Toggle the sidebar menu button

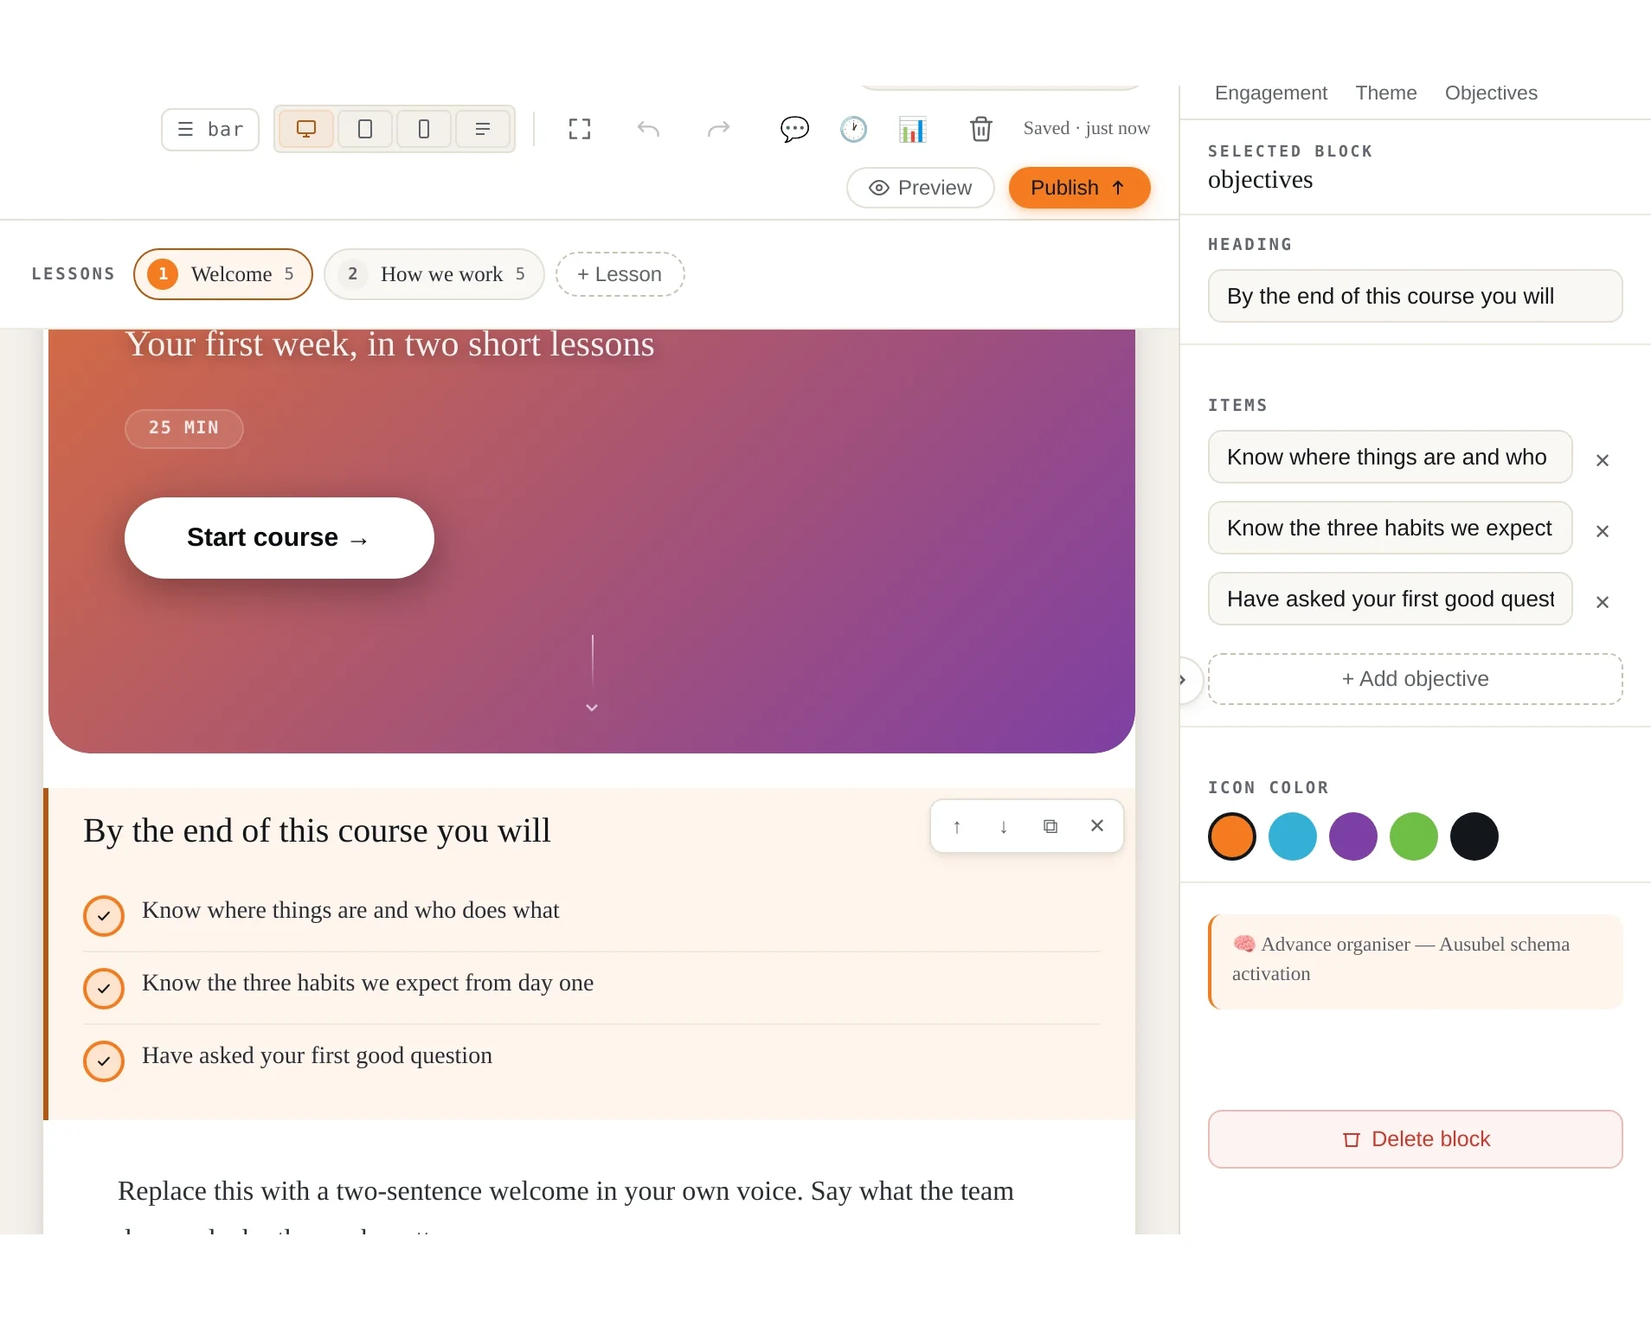click(210, 130)
